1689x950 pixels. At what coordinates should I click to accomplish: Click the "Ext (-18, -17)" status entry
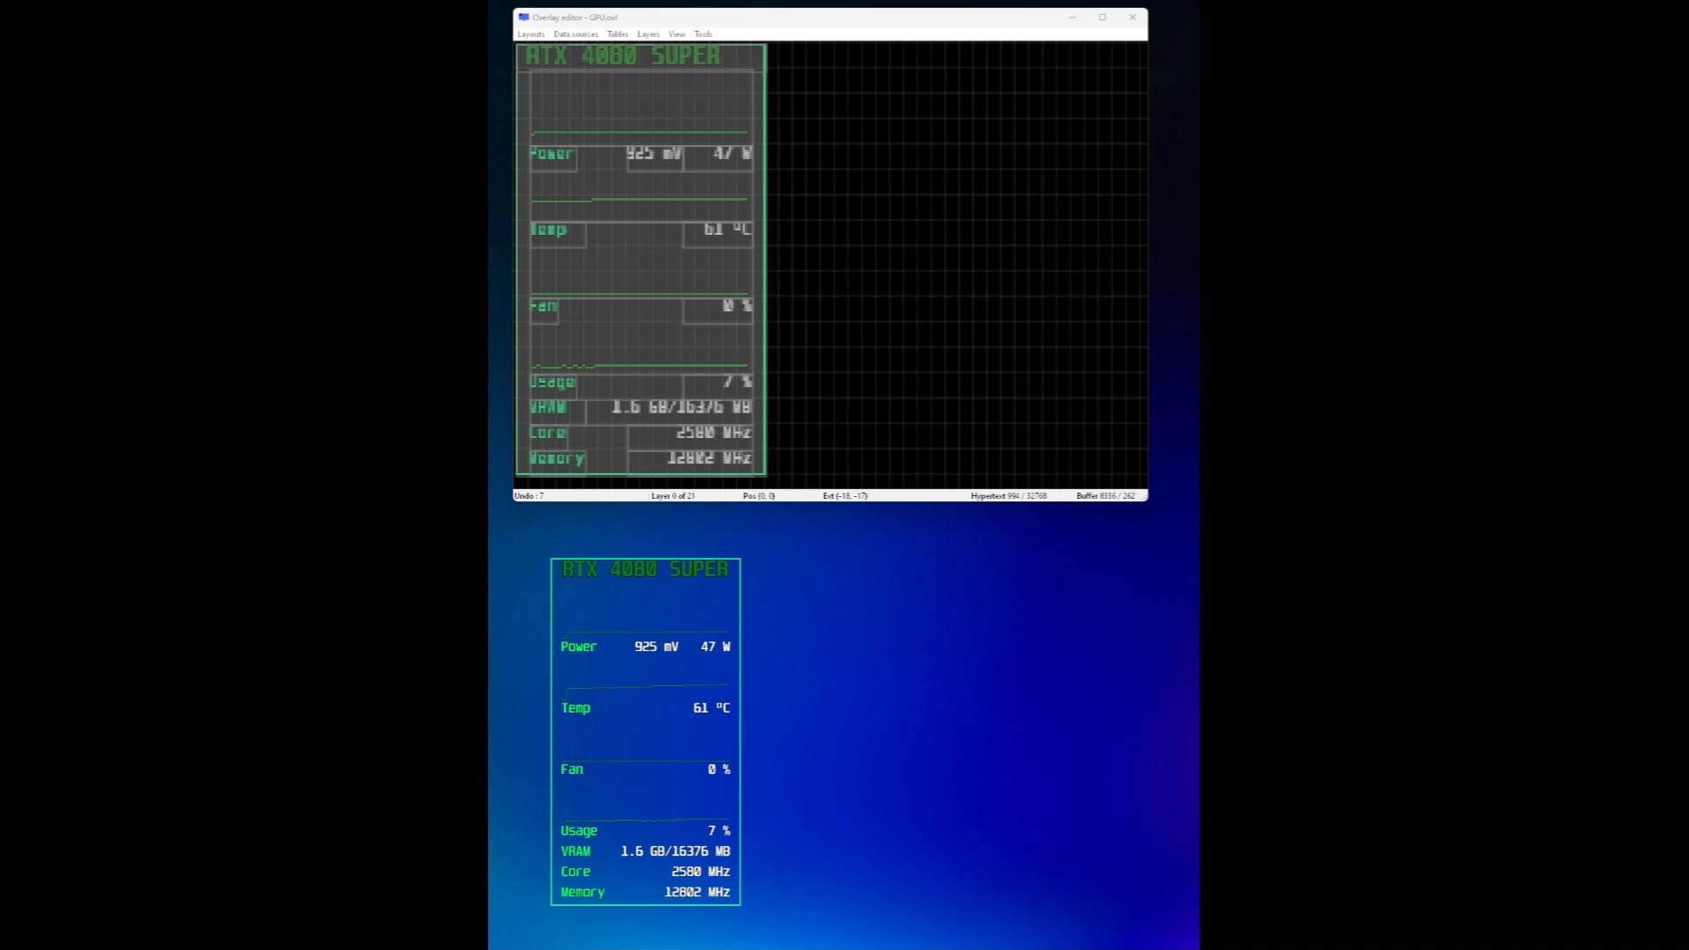[845, 496]
